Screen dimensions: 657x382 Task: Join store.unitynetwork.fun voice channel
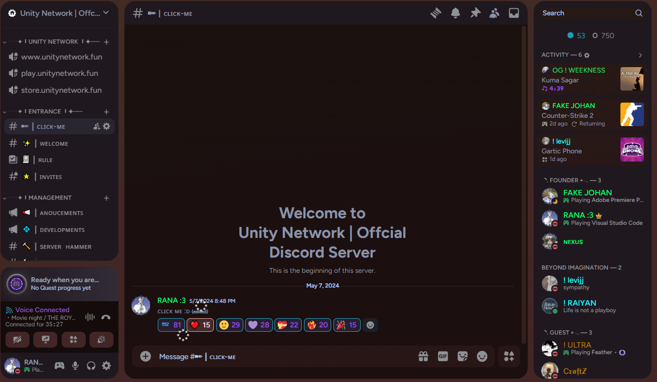(x=59, y=90)
